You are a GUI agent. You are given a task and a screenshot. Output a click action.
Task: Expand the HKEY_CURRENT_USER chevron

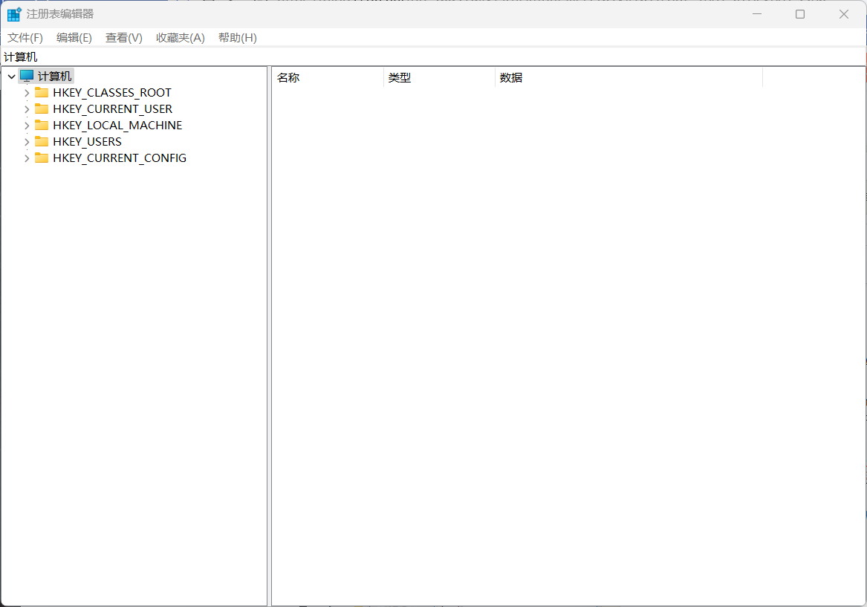click(x=27, y=109)
